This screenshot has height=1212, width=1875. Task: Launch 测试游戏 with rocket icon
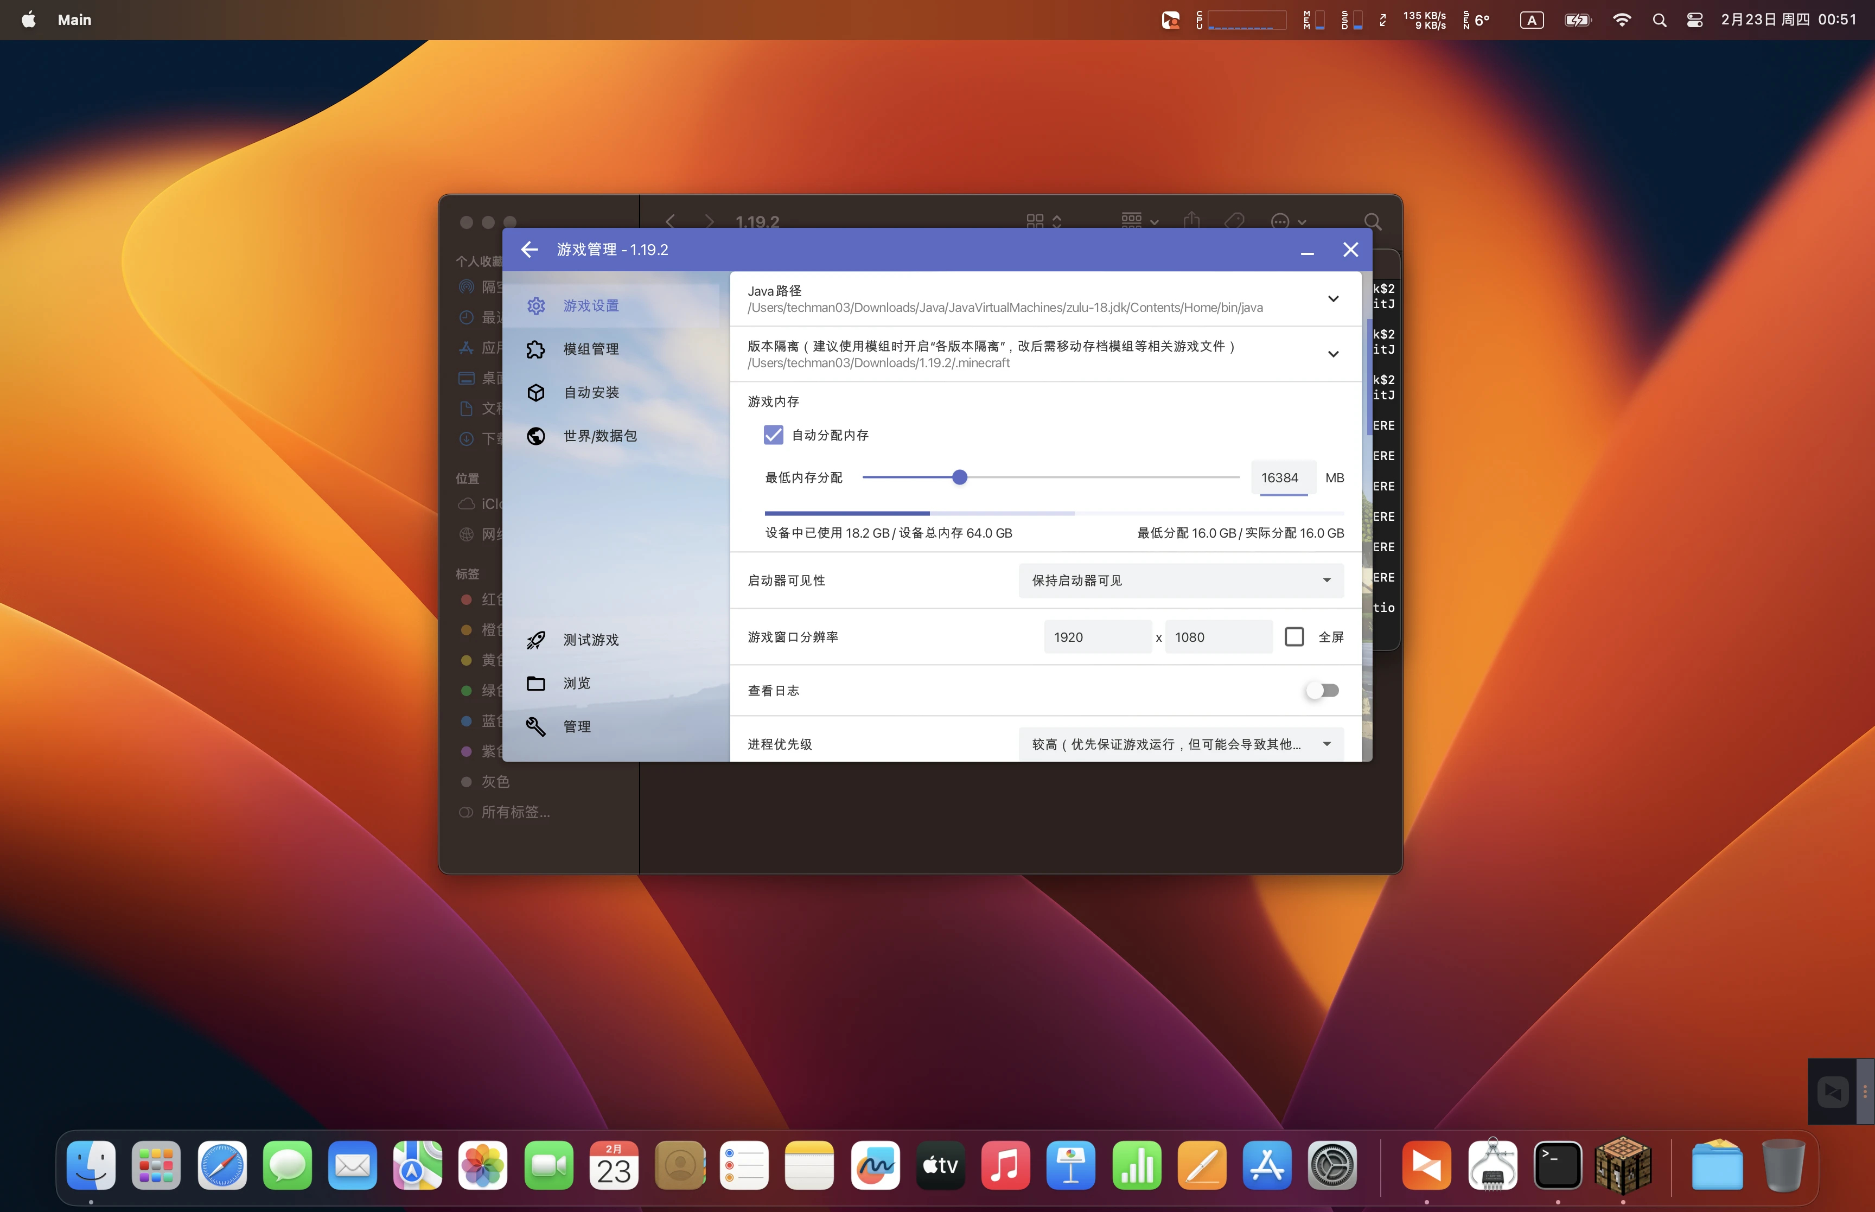(610, 640)
